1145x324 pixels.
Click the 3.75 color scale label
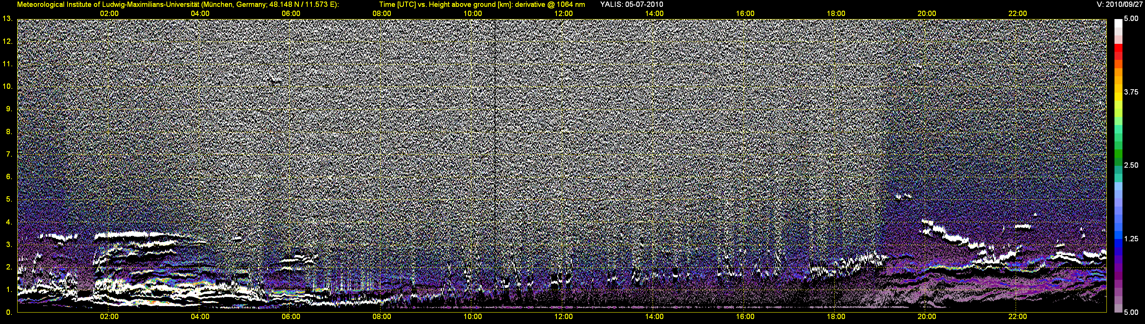coord(1131,92)
